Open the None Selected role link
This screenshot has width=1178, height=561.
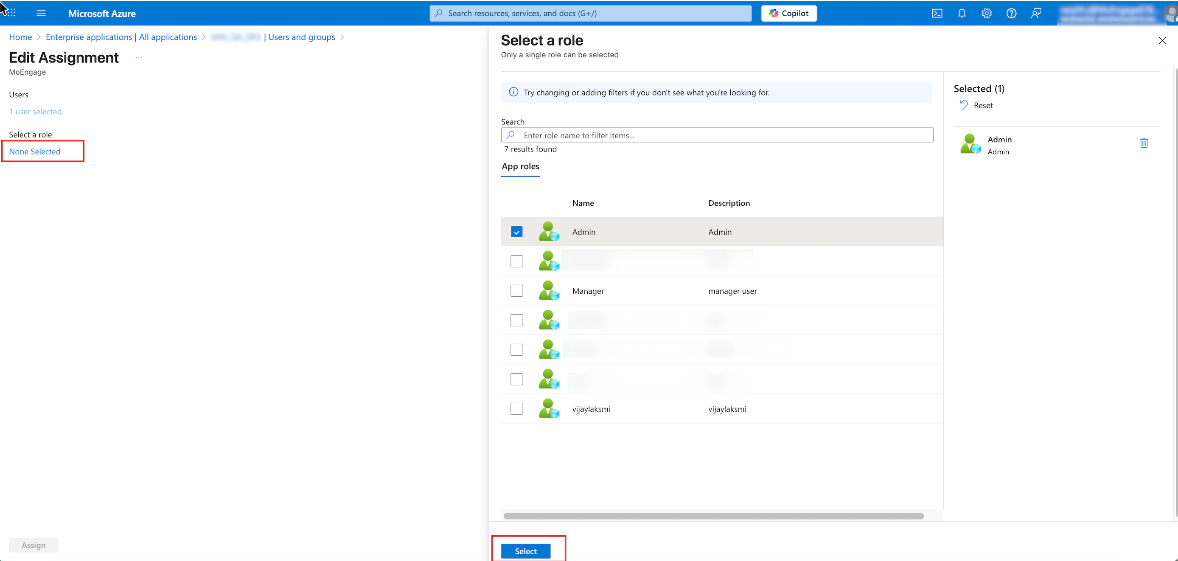(35, 151)
